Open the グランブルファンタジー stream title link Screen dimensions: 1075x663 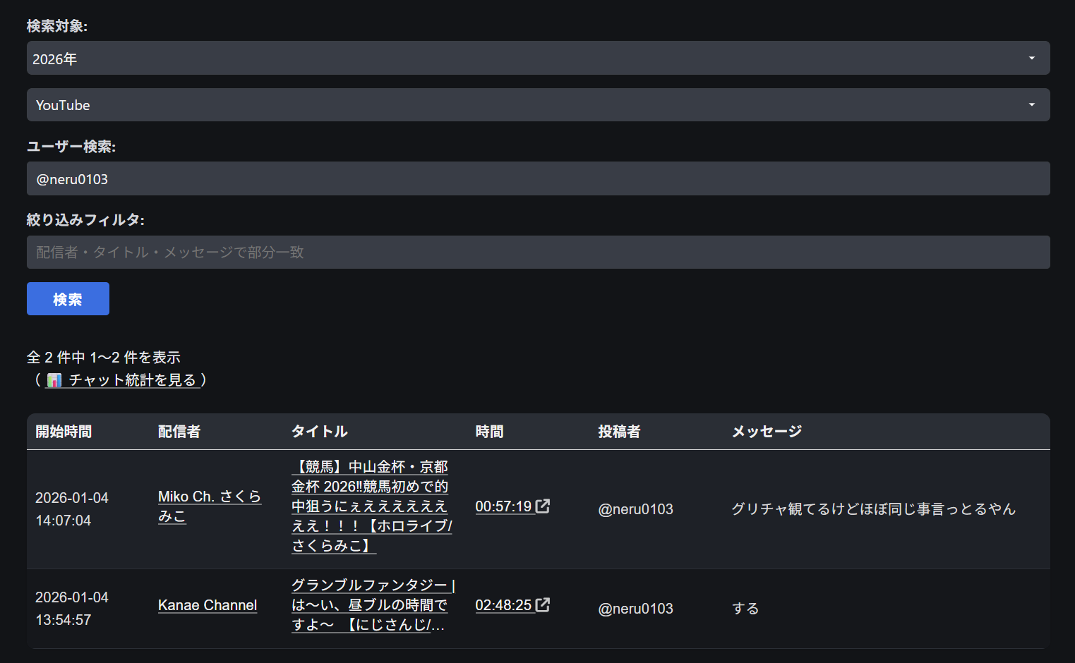coord(371,605)
